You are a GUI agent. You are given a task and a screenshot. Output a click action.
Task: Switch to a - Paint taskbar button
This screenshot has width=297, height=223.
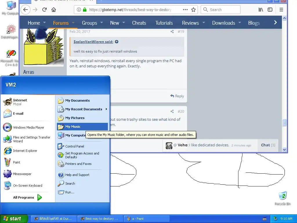click(x=146, y=219)
